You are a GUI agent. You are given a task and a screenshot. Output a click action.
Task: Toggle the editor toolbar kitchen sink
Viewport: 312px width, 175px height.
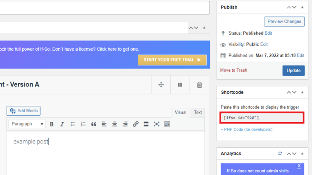click(x=167, y=124)
